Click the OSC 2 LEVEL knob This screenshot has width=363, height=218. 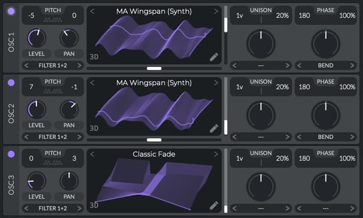click(x=36, y=110)
